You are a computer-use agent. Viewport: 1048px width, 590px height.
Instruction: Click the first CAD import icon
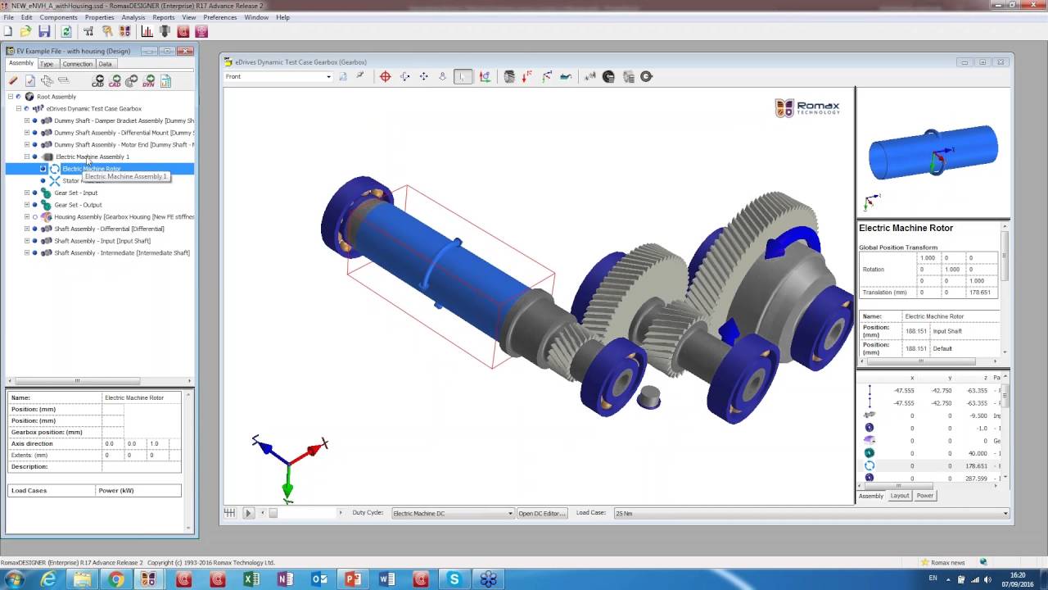coord(97,80)
